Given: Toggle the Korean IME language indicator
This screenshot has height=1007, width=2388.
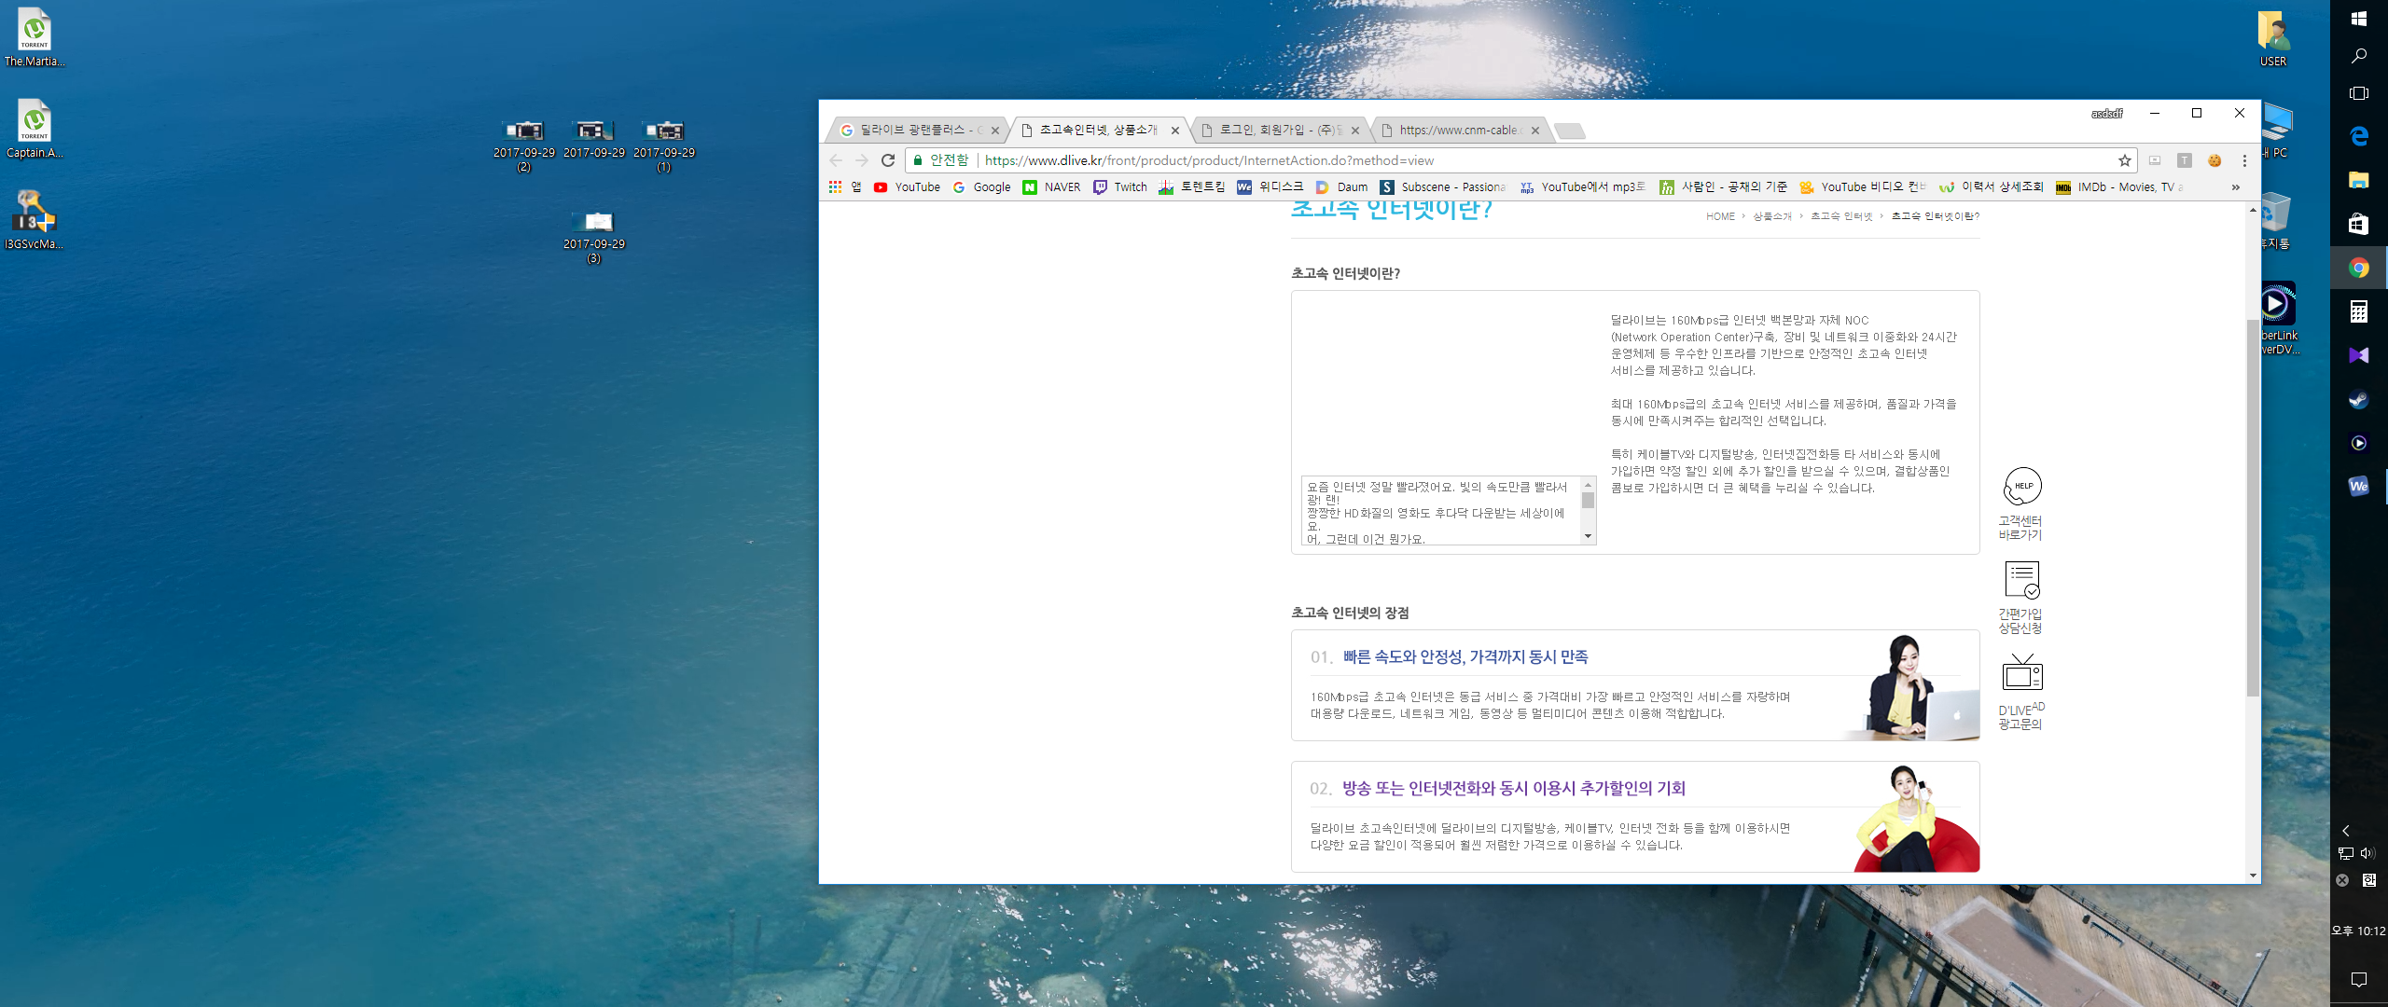Looking at the screenshot, I should point(2369,880).
